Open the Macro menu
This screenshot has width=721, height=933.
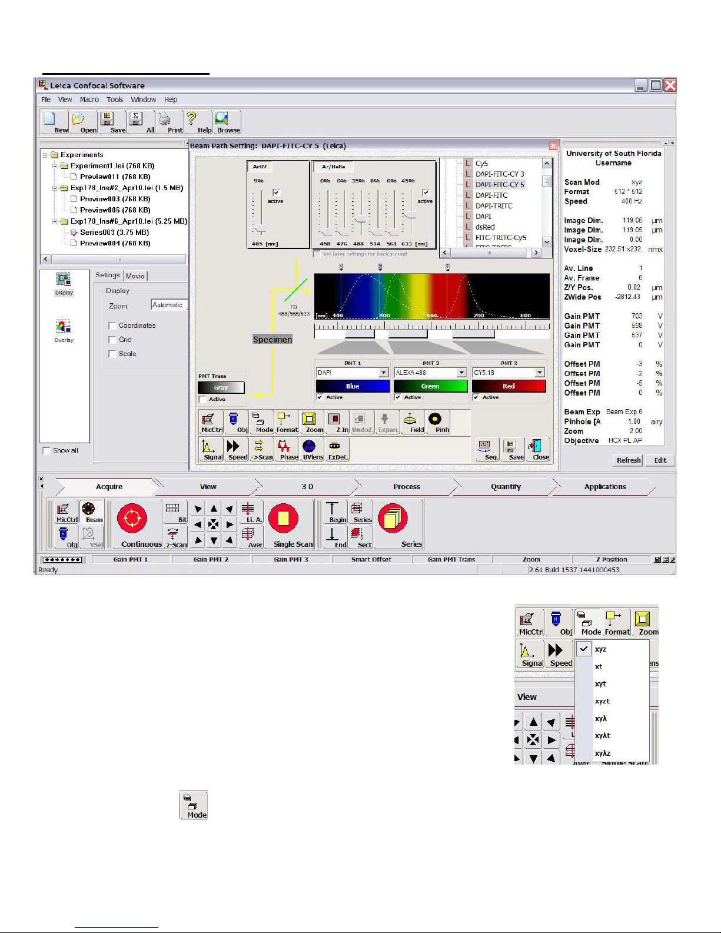click(x=89, y=99)
